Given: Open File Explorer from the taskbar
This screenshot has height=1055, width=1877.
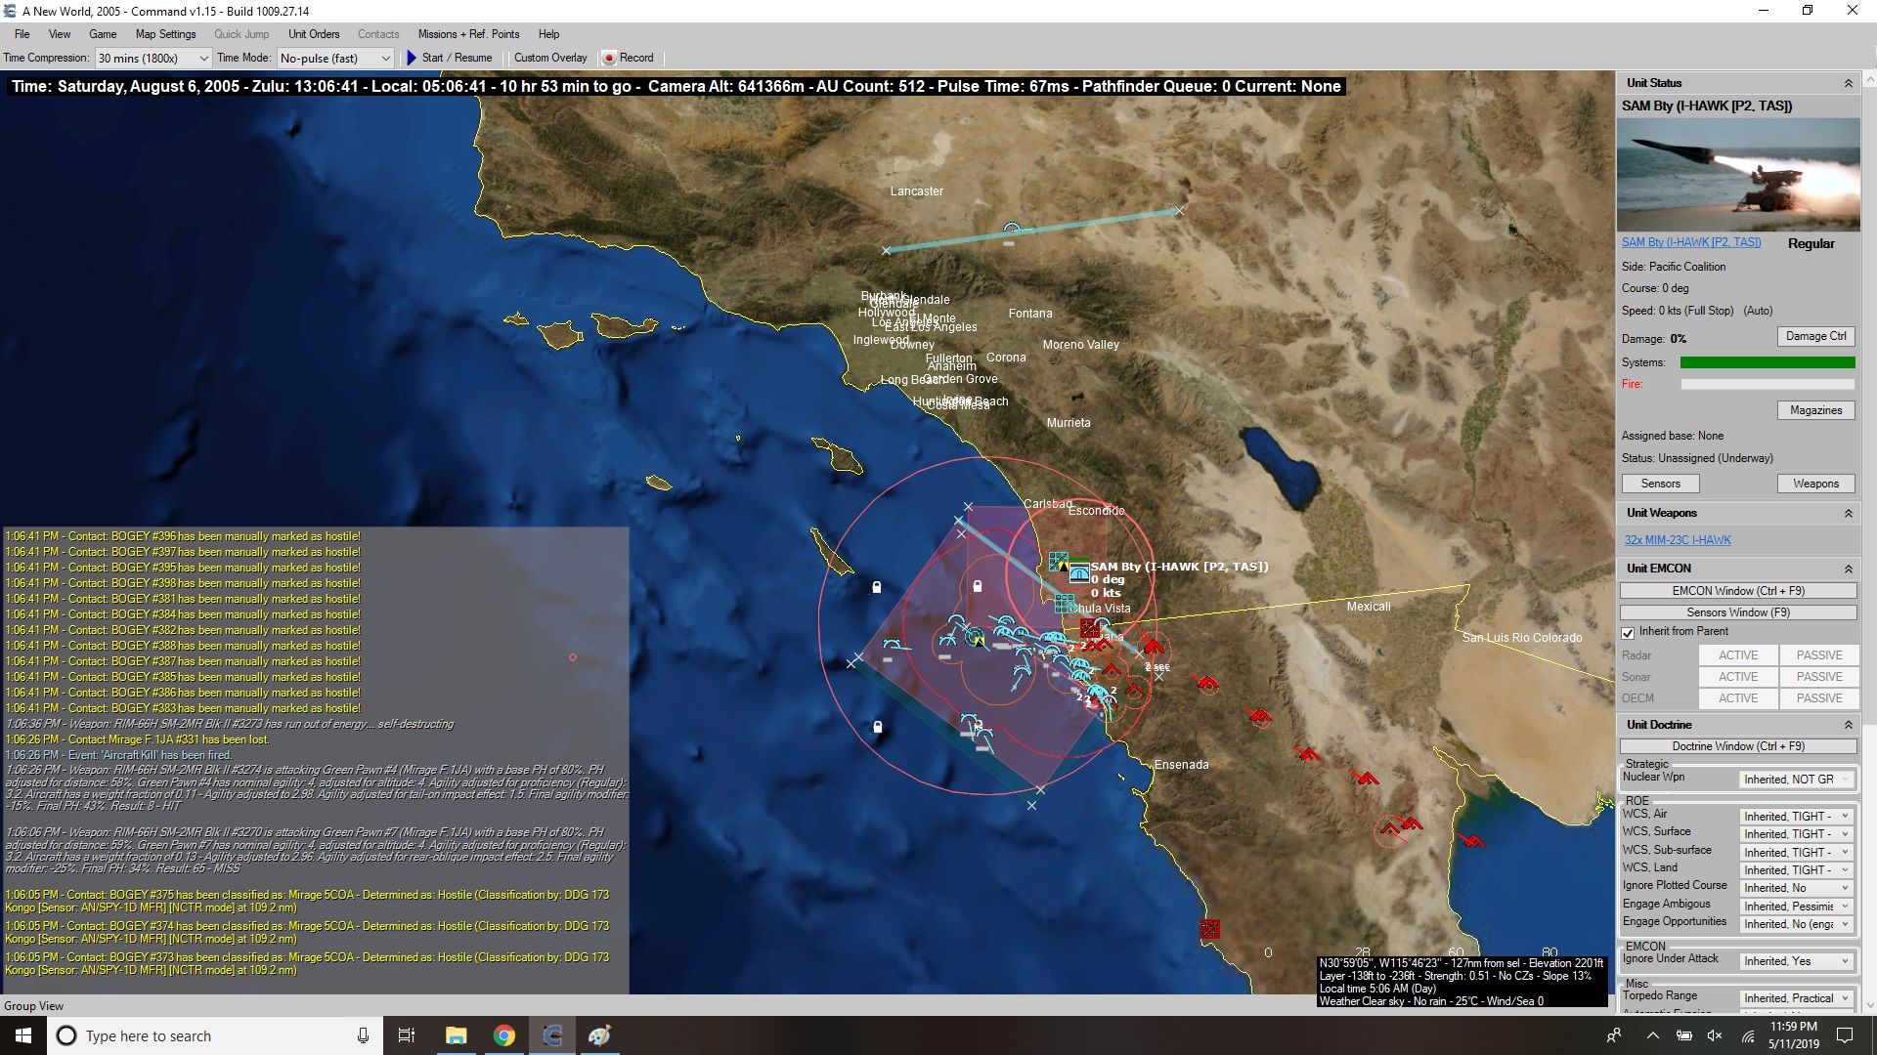Looking at the screenshot, I should [x=456, y=1035].
